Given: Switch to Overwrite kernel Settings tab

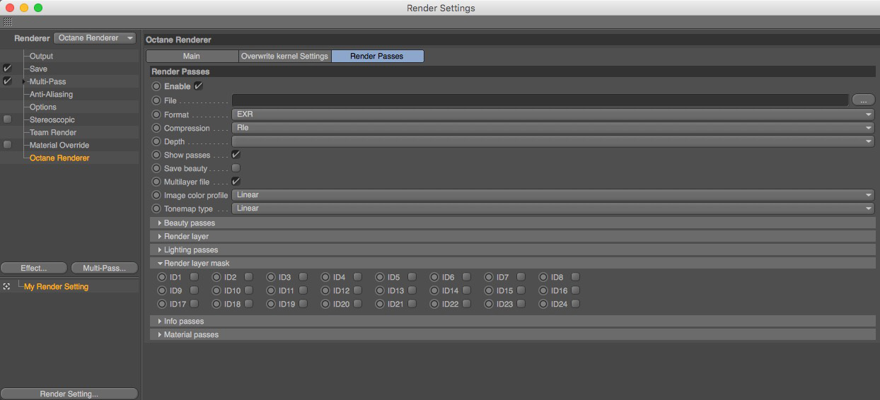Looking at the screenshot, I should (284, 56).
